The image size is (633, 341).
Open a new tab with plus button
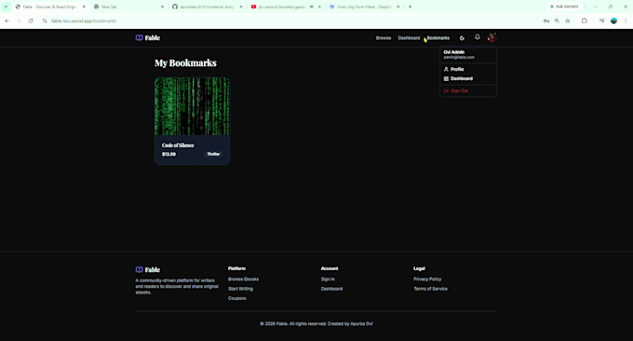(410, 7)
